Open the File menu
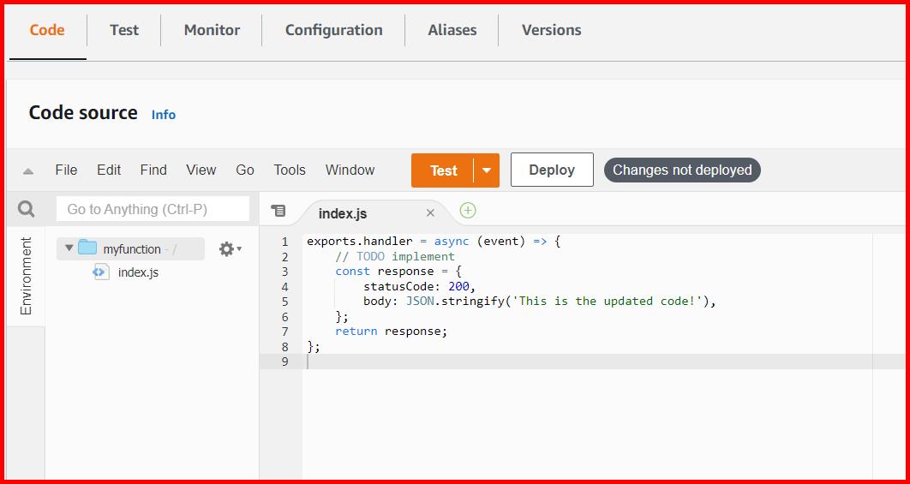This screenshot has width=910, height=484. pos(66,170)
